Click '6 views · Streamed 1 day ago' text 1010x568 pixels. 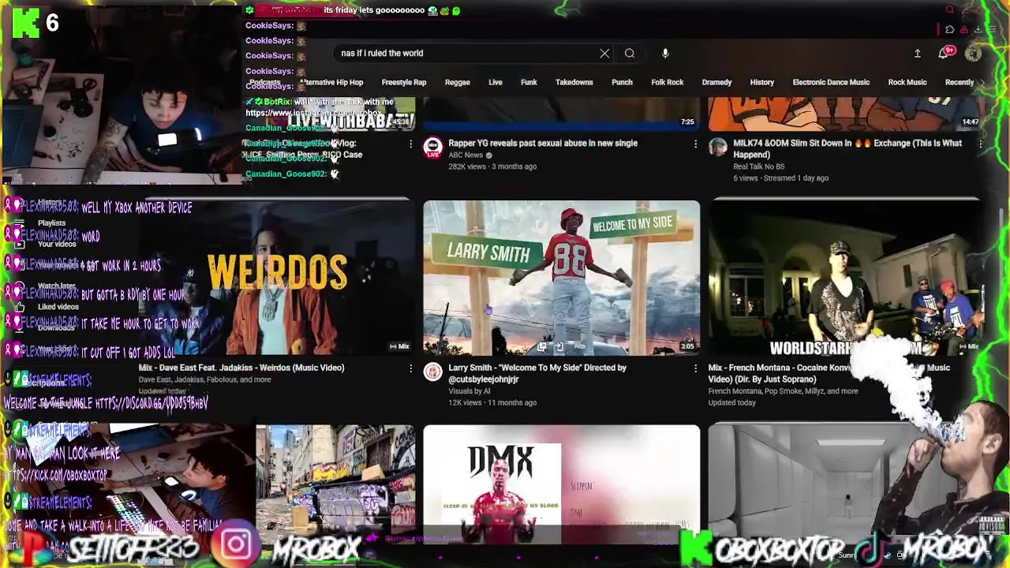pos(780,178)
